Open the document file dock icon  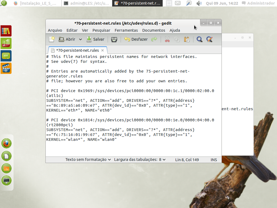point(6,156)
